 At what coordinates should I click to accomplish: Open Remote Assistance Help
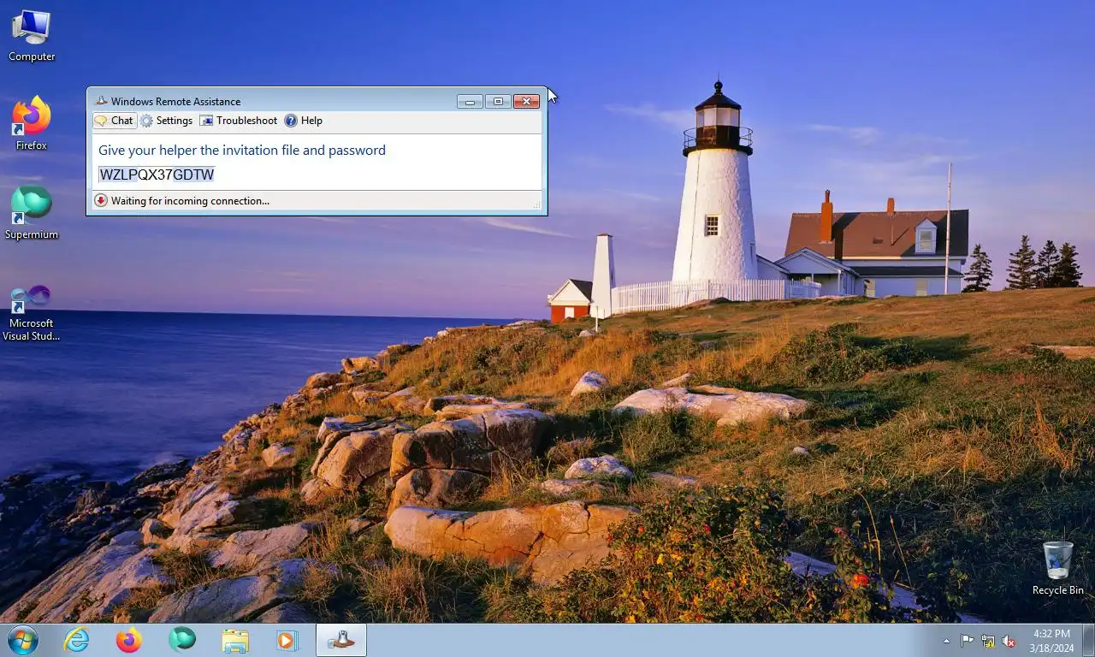click(304, 121)
